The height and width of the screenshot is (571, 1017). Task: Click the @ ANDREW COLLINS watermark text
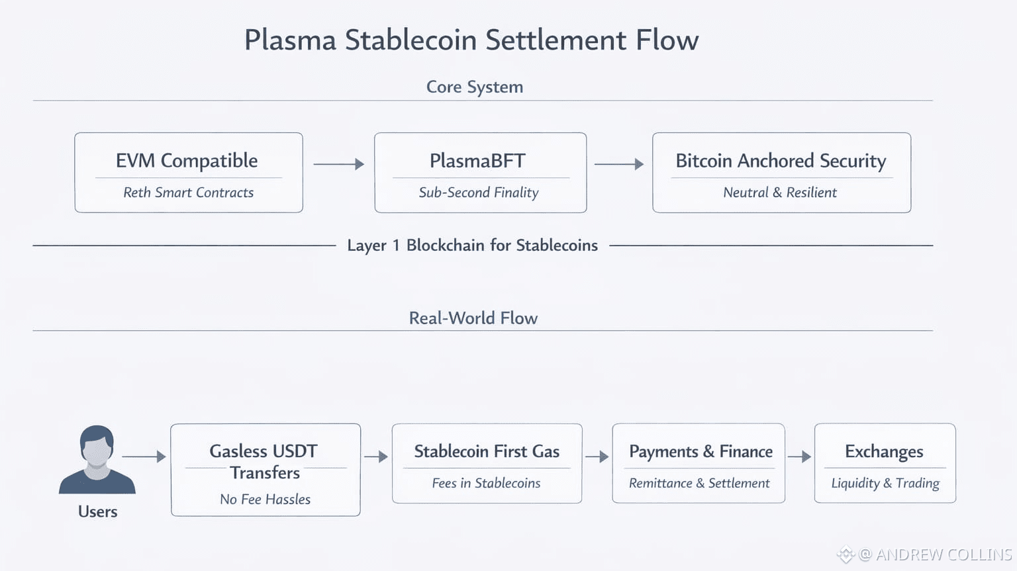pos(935,554)
